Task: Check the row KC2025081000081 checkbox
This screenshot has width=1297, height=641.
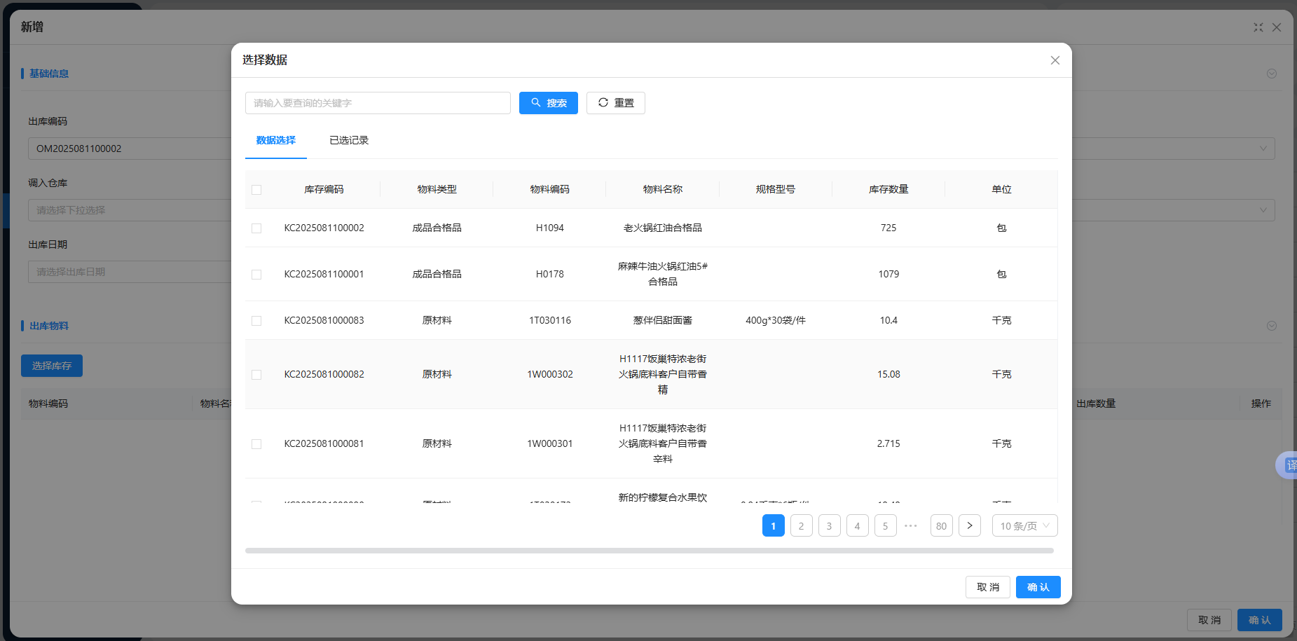Action: pos(256,444)
